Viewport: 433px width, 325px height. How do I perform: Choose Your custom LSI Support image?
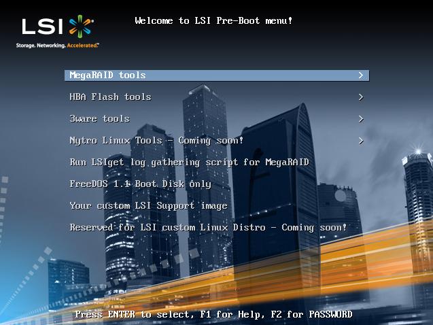[148, 206]
